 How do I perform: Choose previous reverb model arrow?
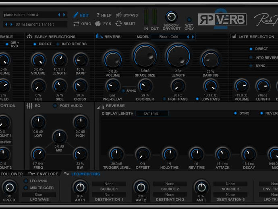pos(188,37)
